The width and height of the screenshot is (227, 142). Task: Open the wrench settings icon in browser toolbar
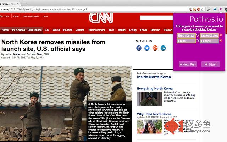coord(209,10)
